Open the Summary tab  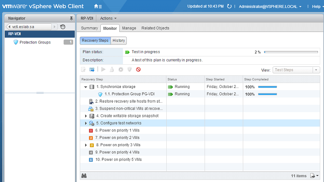coord(89,28)
